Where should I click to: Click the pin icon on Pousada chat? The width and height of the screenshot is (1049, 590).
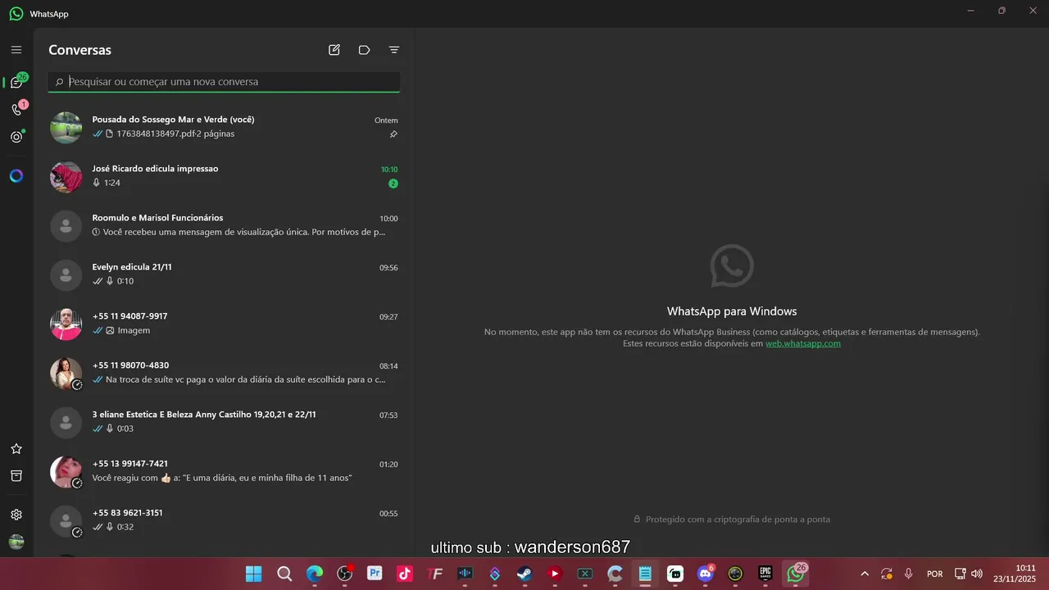pyautogui.click(x=393, y=134)
